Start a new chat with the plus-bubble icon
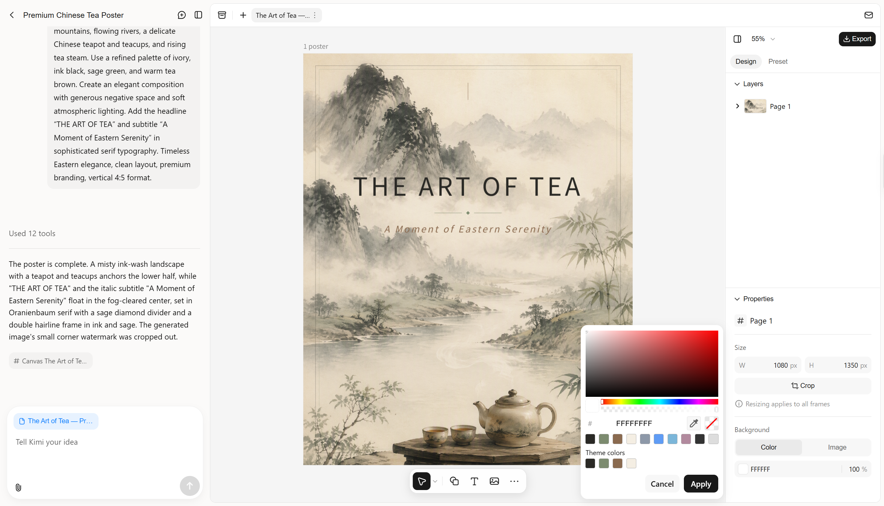Viewport: 884px width, 506px height. click(x=181, y=15)
